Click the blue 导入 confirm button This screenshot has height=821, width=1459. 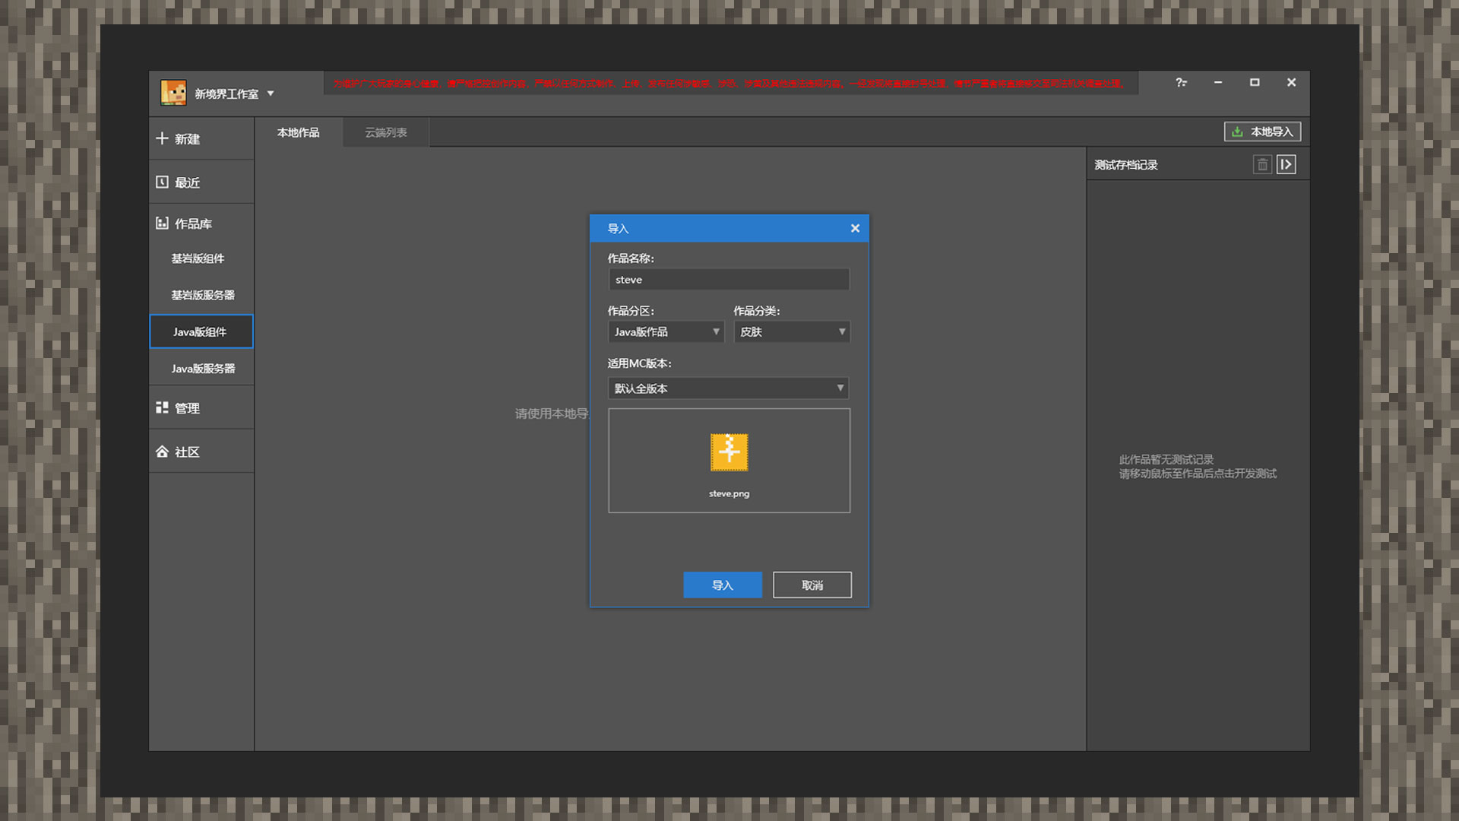(x=723, y=585)
